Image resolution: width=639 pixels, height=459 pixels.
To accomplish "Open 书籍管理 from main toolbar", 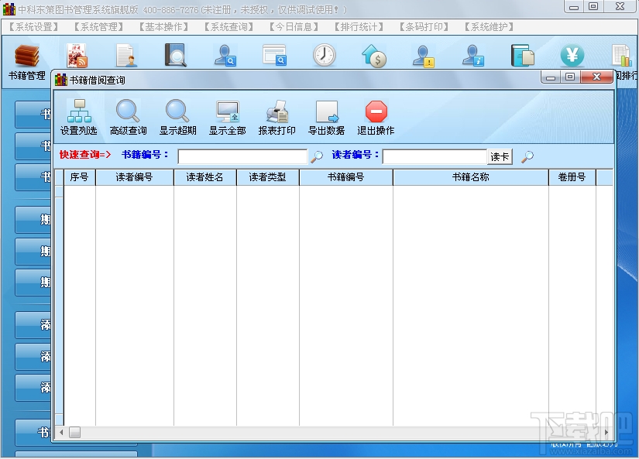I will tap(27, 62).
